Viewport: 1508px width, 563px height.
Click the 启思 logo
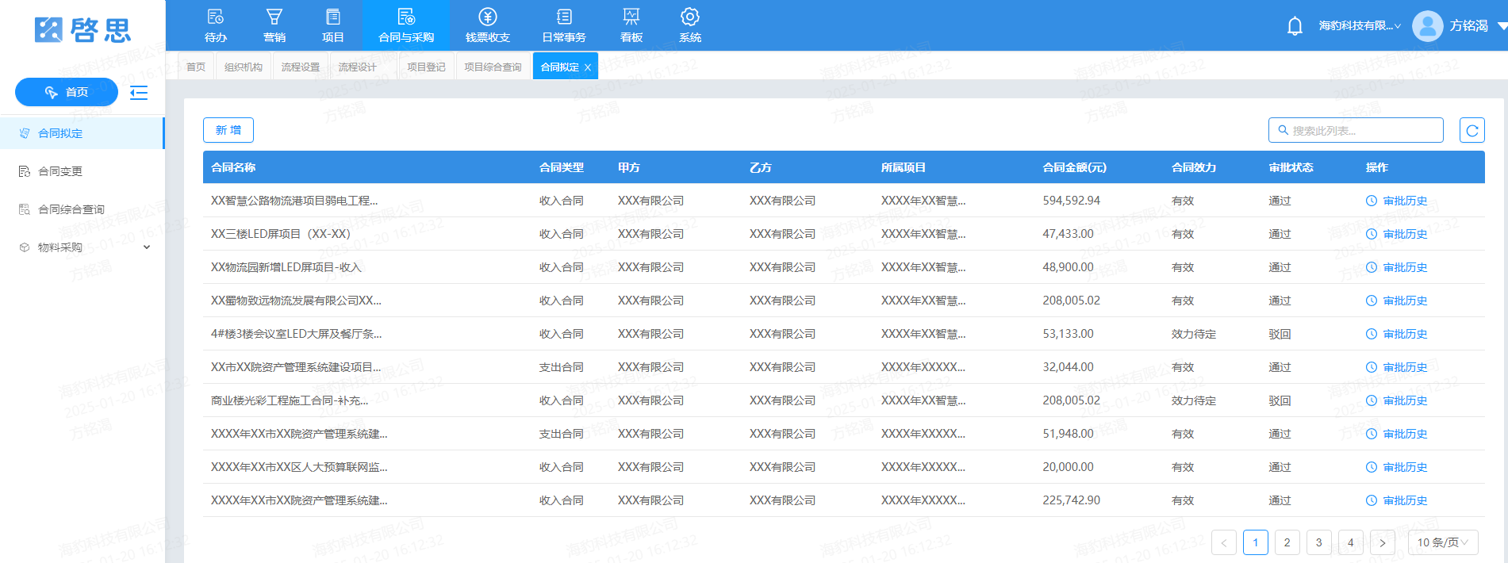82,30
